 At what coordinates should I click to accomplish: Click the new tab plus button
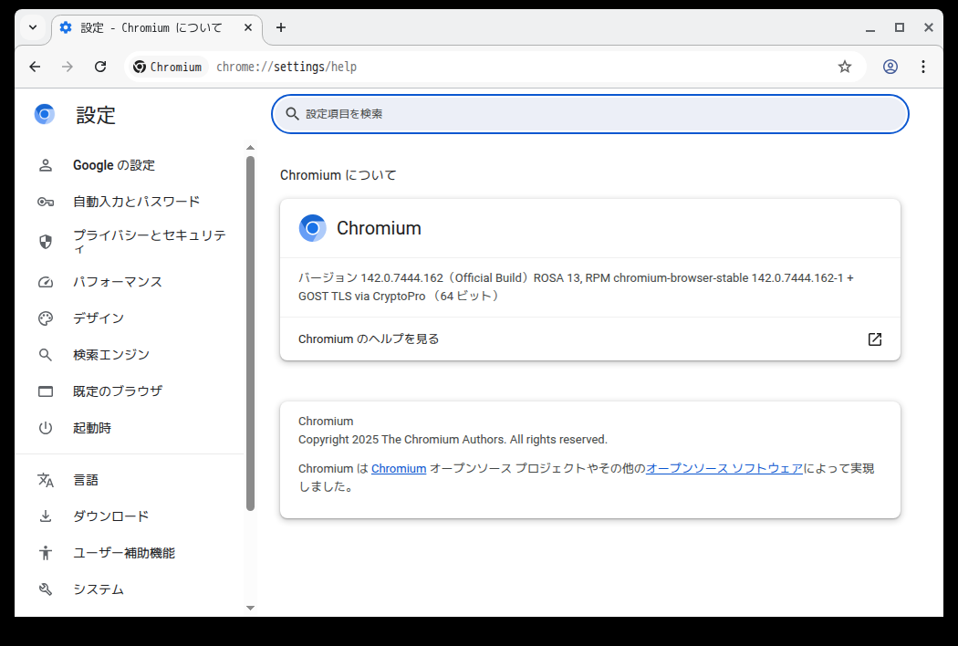tap(281, 27)
